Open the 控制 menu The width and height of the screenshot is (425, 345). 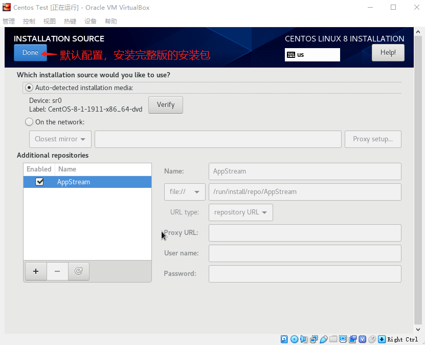point(29,21)
